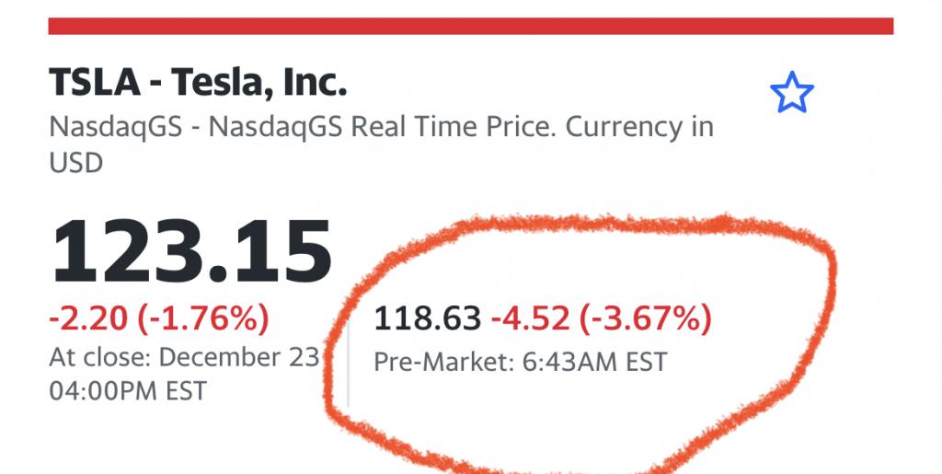
Task: Click the -4.52 pre-market change value
Action: pyautogui.click(x=530, y=318)
